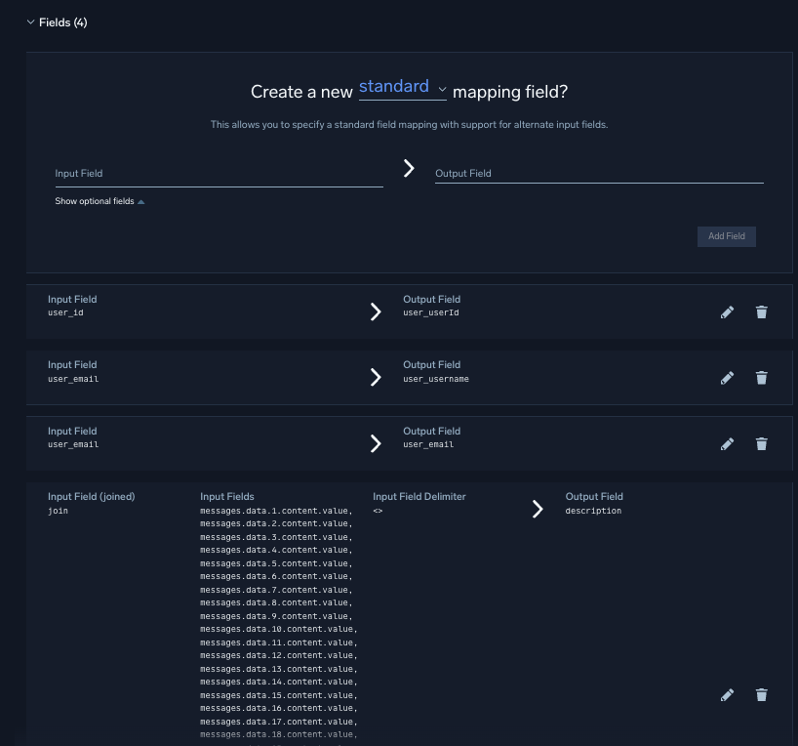Viewport: 798px width, 746px height.
Task: Edit the joined description field mapping
Action: [727, 695]
